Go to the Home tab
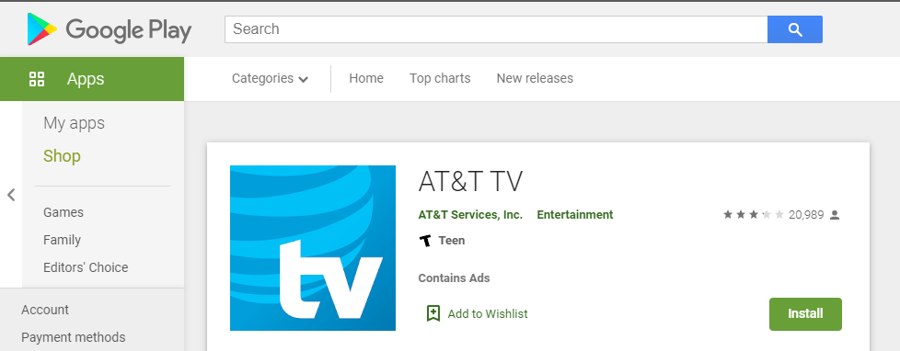 click(366, 79)
